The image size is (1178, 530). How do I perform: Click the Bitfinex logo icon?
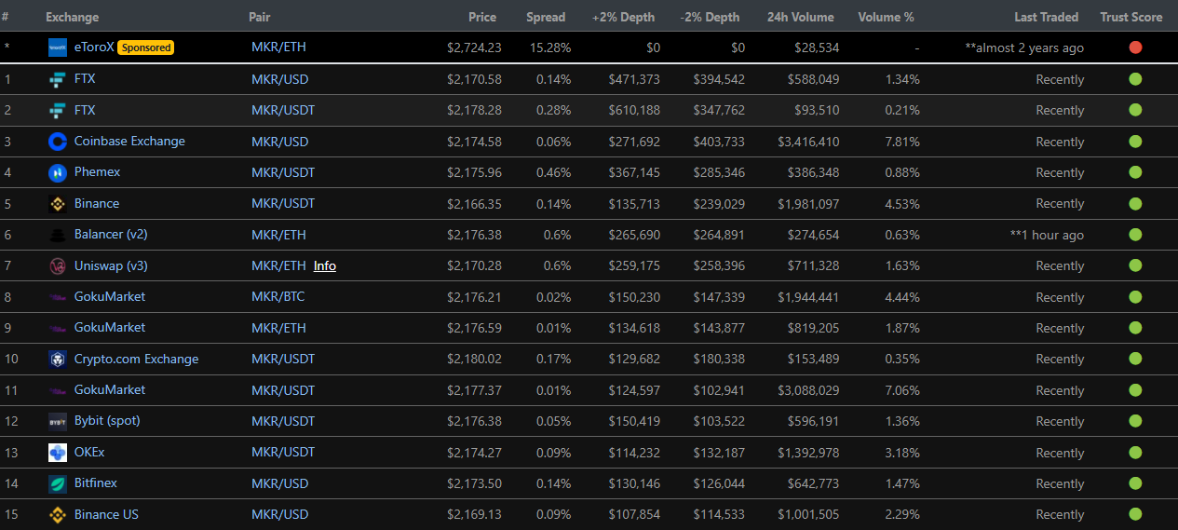pos(58,483)
